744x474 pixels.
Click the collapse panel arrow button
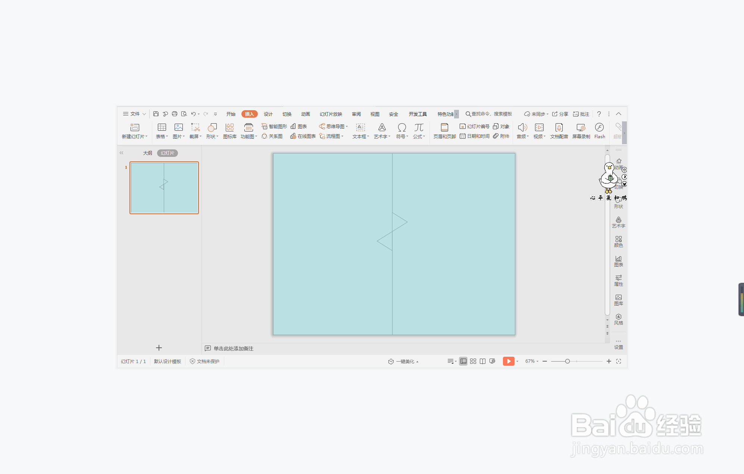[122, 153]
